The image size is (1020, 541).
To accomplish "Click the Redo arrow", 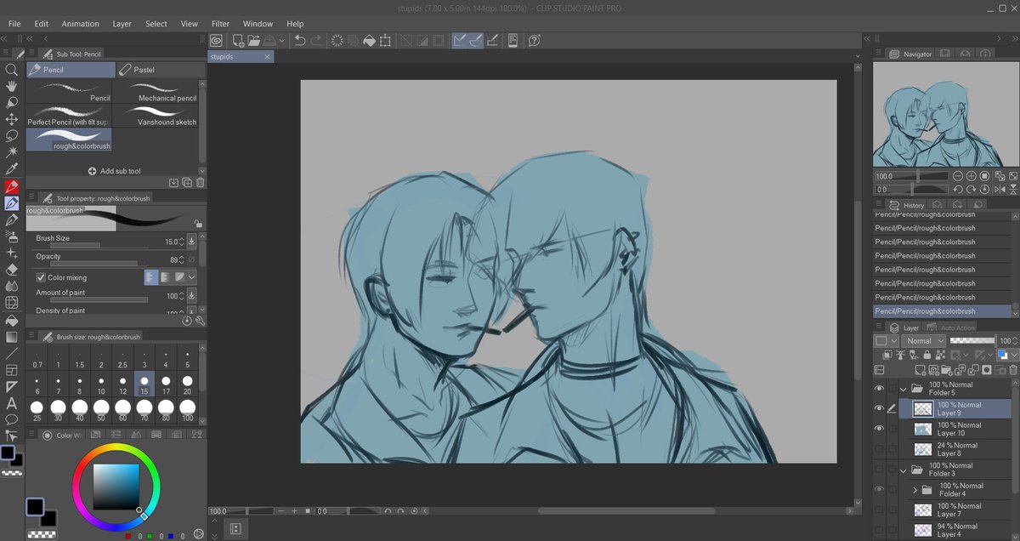I will (x=316, y=40).
